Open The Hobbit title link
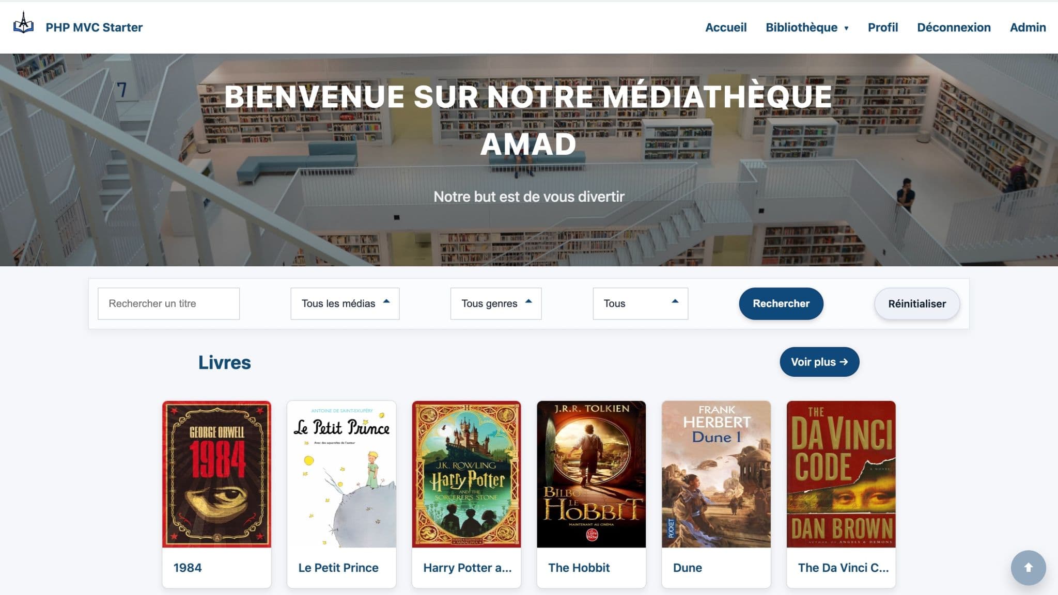Viewport: 1058px width, 595px height. [x=579, y=568]
